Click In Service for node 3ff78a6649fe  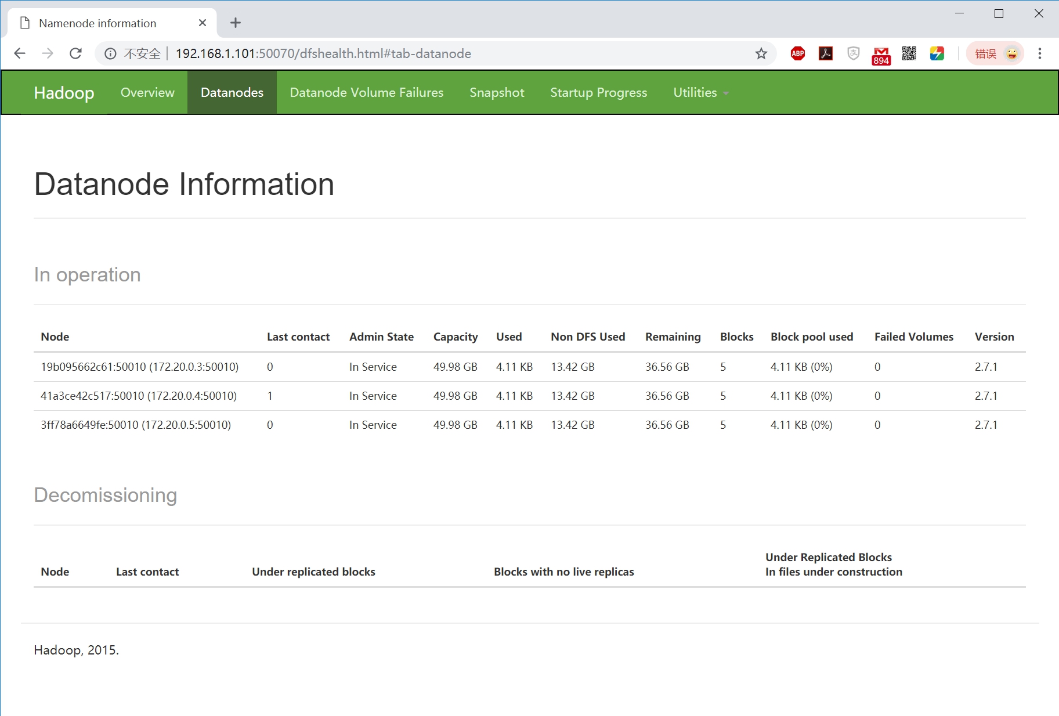coord(373,425)
